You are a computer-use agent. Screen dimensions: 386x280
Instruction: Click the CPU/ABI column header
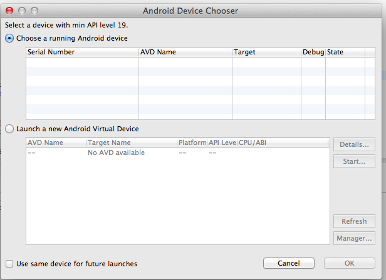283,142
